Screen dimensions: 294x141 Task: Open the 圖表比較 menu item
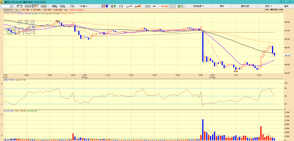[x=245, y=6]
